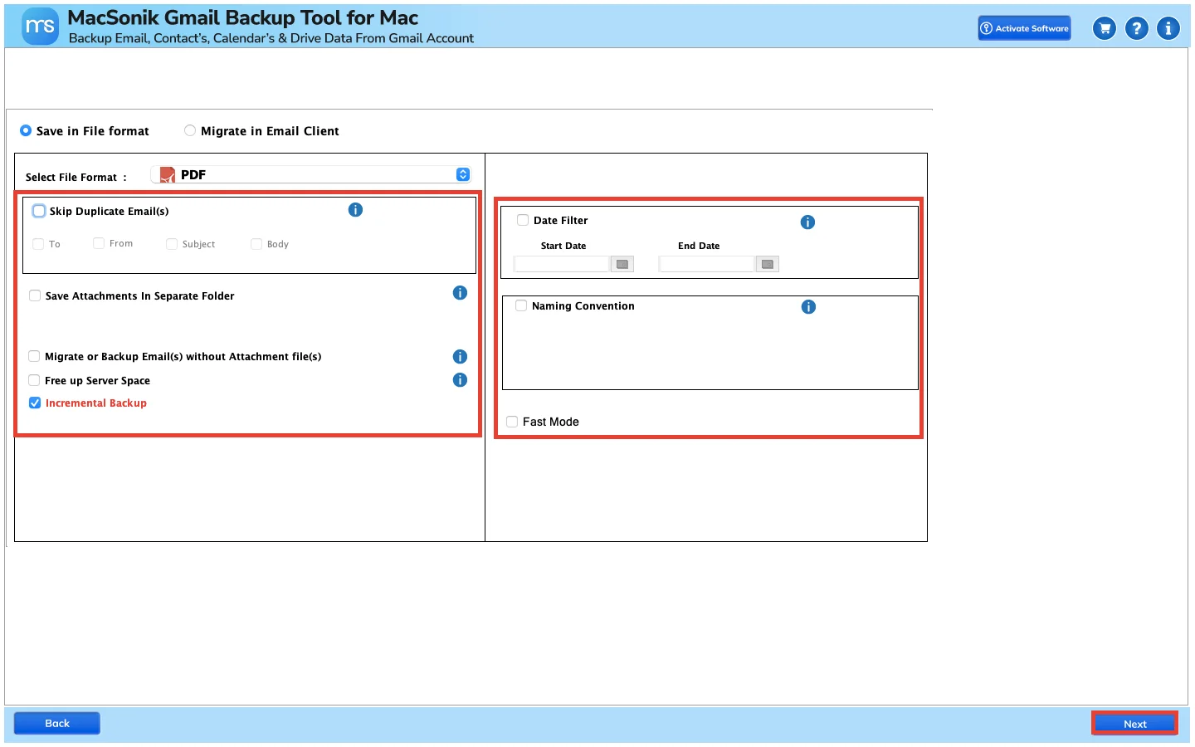This screenshot has height=747, width=1195.
Task: Show info for Free up Server Space
Action: [460, 380]
